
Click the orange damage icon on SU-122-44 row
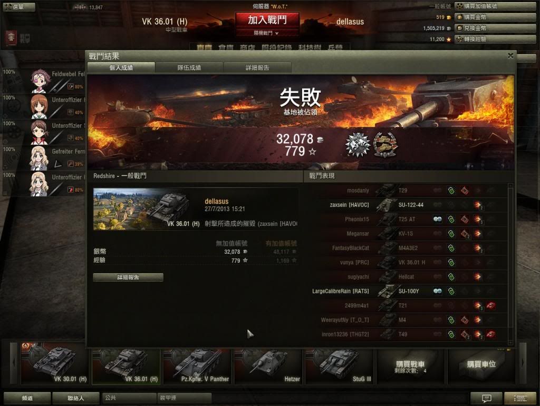pyautogui.click(x=478, y=205)
